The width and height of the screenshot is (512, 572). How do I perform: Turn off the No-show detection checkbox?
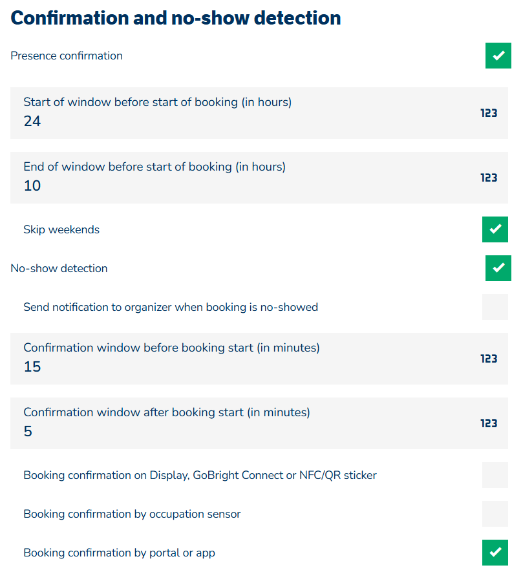[x=498, y=268]
